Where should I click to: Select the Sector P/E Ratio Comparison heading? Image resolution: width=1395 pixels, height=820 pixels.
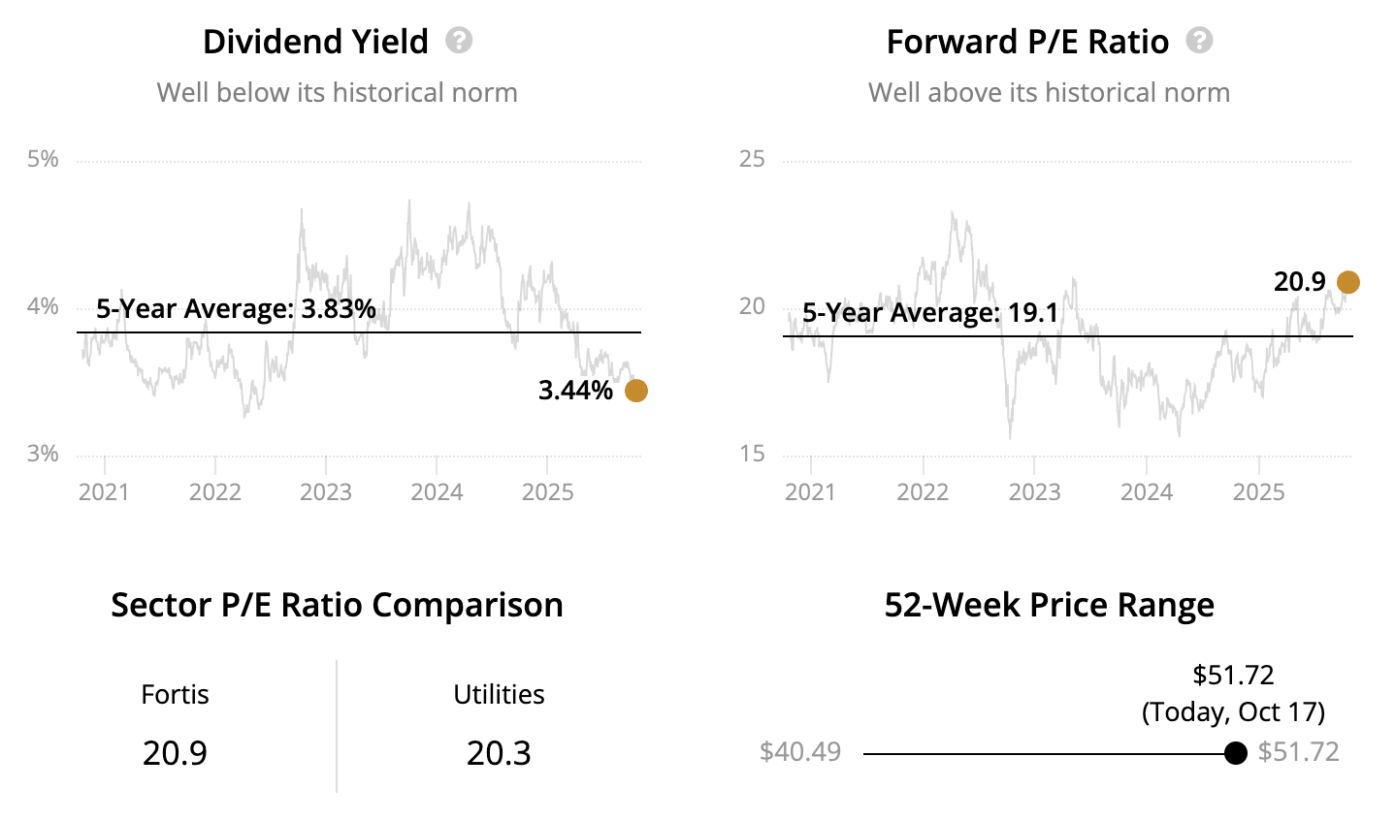tap(337, 605)
